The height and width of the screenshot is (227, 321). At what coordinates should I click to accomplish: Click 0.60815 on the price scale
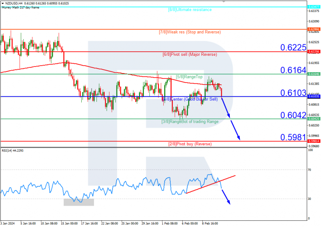coord(314,105)
